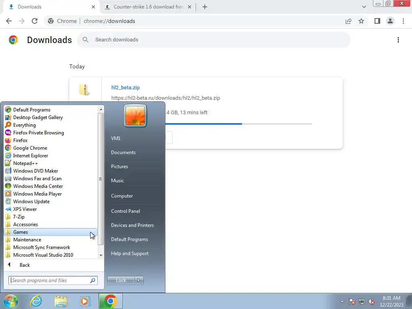Open Default Programs in the right Start menu pane
Viewport: 412px width, 309px height.
click(129, 239)
